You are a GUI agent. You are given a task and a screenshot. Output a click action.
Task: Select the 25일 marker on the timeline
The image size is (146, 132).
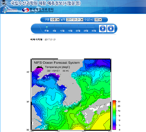coord(86,31)
